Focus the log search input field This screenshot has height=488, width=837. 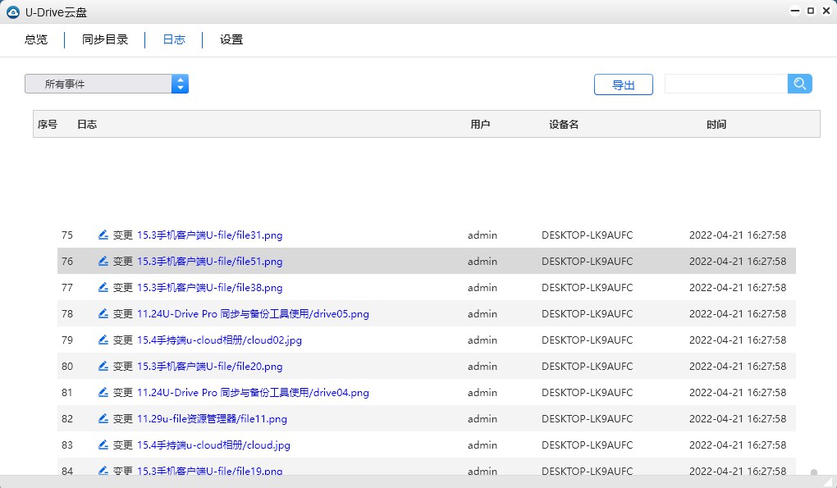725,84
